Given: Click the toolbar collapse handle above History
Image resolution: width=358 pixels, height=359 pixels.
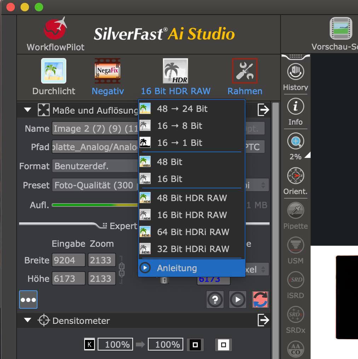Looking at the screenshot, I should point(296,57).
